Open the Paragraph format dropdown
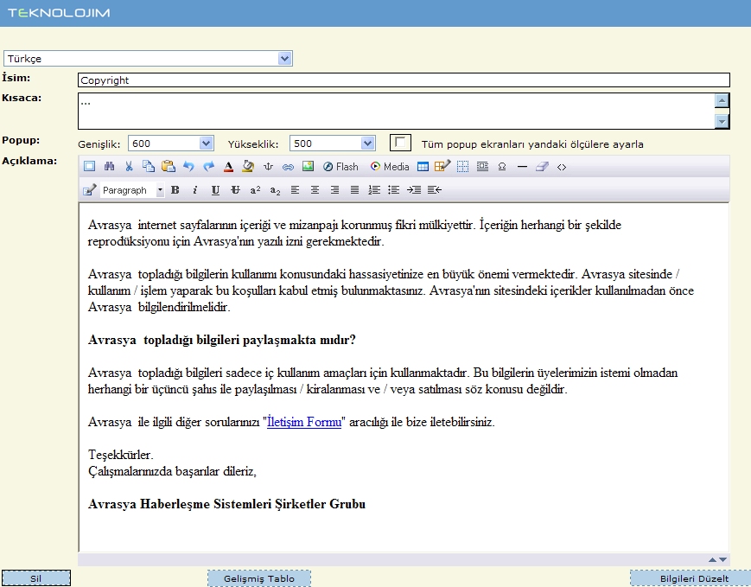Image resolution: width=751 pixels, height=587 pixels. (x=132, y=190)
